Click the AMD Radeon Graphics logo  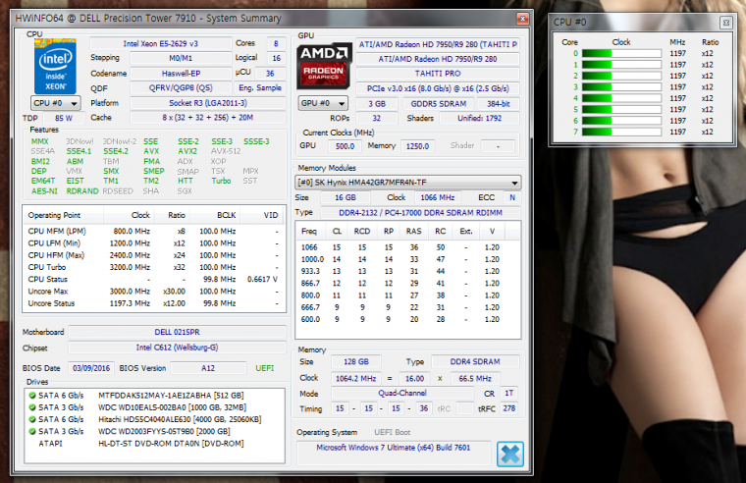click(324, 67)
